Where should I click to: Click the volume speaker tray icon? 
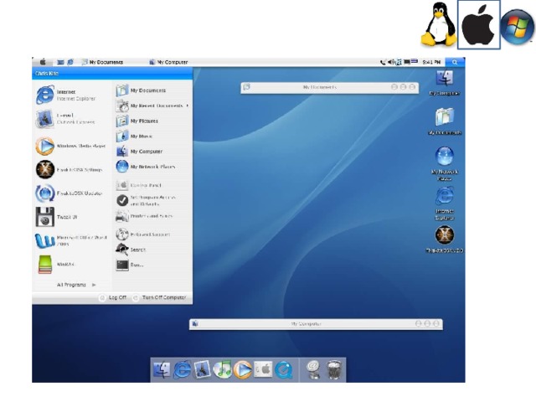(x=391, y=62)
